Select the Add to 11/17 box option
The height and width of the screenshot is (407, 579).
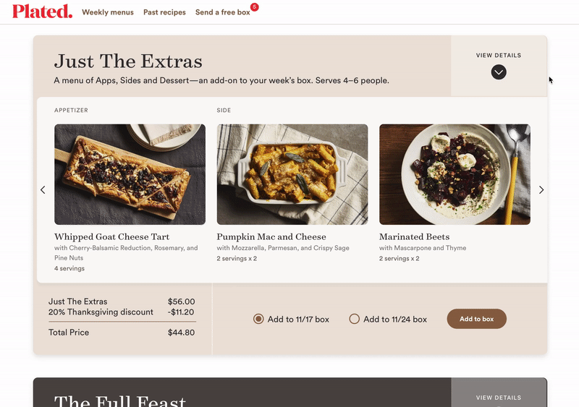point(258,319)
